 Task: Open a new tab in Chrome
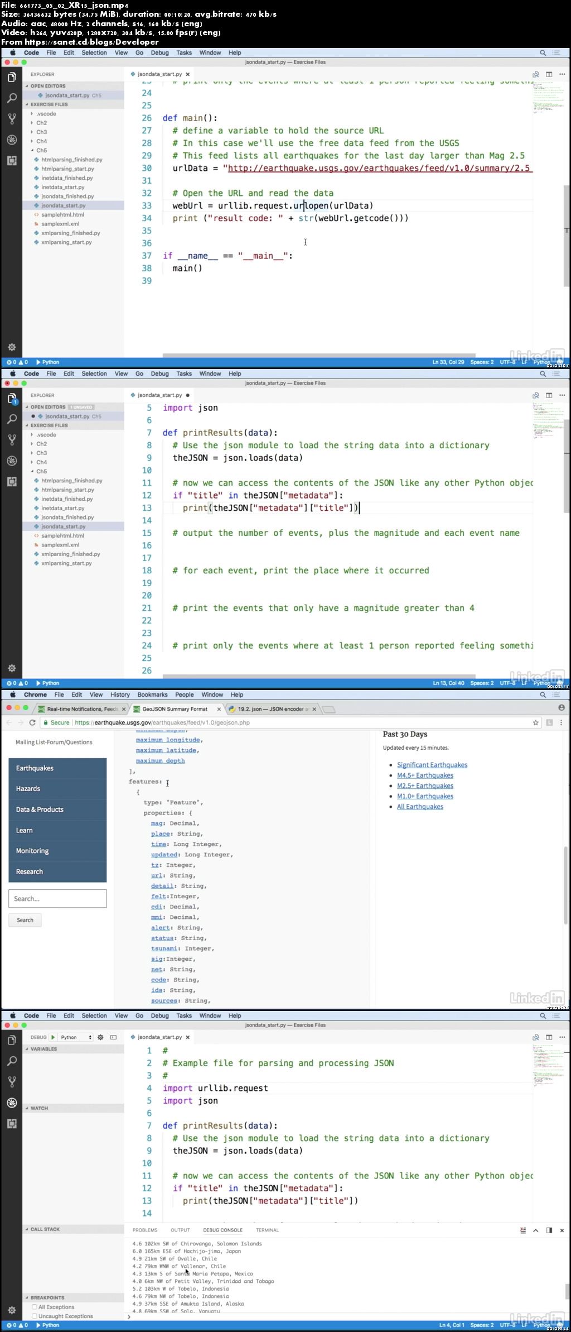(329, 710)
